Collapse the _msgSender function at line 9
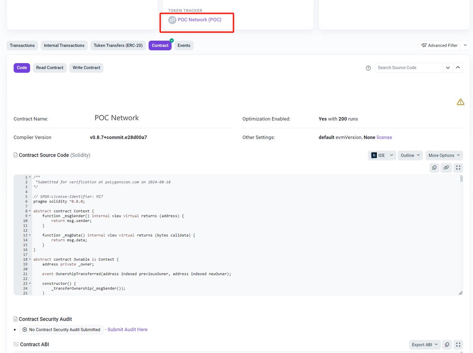 [30, 216]
